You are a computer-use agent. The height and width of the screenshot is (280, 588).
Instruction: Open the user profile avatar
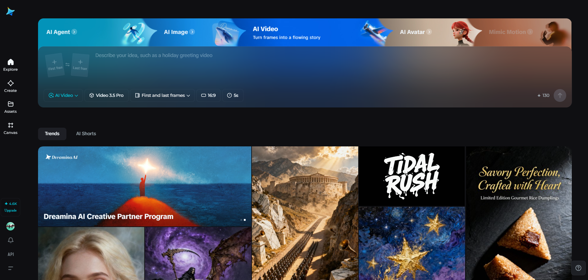[x=11, y=226]
